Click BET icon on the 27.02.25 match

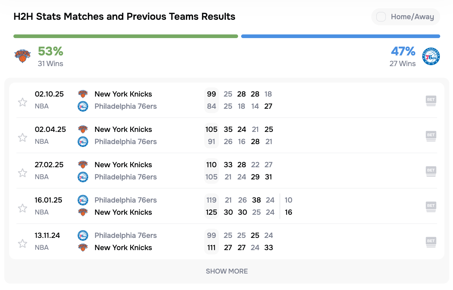[x=431, y=171]
